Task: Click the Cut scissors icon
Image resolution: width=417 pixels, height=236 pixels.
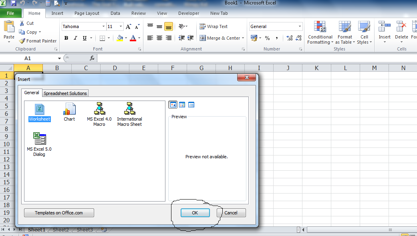Action: pos(22,23)
